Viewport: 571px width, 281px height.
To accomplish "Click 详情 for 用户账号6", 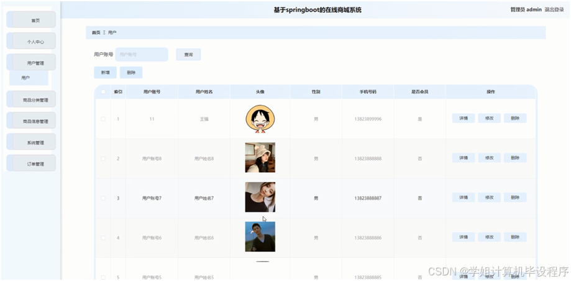I will point(464,237).
